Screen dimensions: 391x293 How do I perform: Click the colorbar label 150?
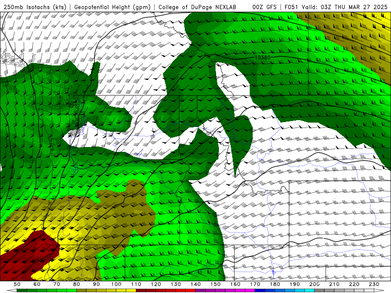coord(215,284)
